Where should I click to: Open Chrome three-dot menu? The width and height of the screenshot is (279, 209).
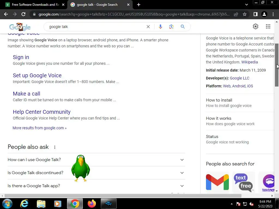[x=273, y=14]
